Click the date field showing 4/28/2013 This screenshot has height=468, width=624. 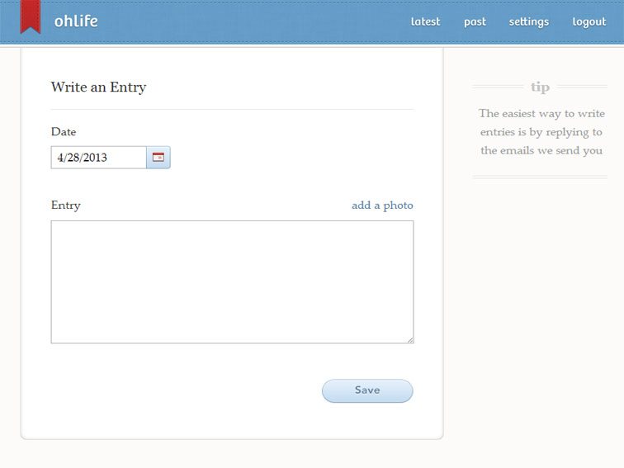coord(99,158)
